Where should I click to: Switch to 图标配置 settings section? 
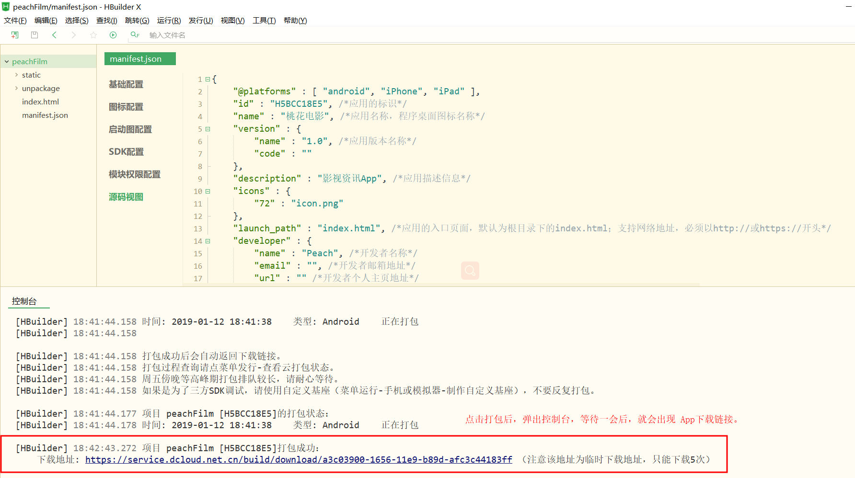pyautogui.click(x=126, y=106)
